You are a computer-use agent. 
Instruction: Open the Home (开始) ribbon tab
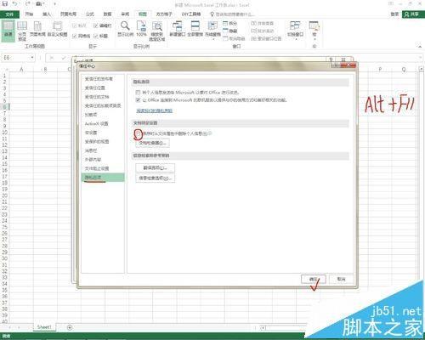[x=29, y=14]
